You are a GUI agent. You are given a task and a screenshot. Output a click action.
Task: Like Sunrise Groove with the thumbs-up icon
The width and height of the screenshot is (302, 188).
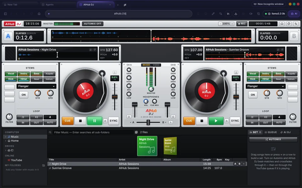click(x=278, y=50)
